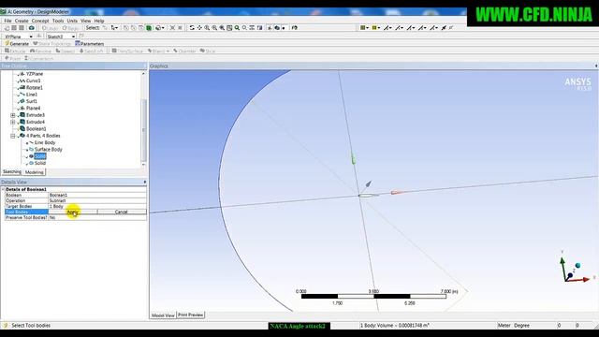Click the New Selection icon
This screenshot has width=599, height=337.
[x=105, y=28]
